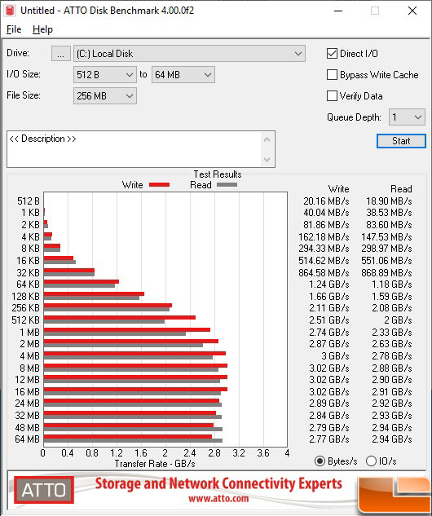
Task: Select the Bytes/s radio button
Action: [320, 461]
